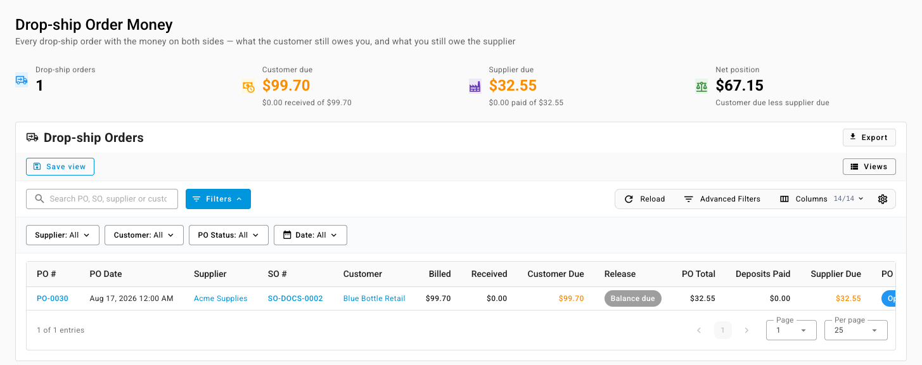The height and width of the screenshot is (365, 922).
Task: Click current page number 1 button
Action: (723, 330)
